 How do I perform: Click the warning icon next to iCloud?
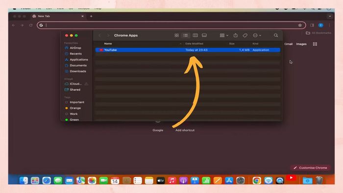pos(86,84)
